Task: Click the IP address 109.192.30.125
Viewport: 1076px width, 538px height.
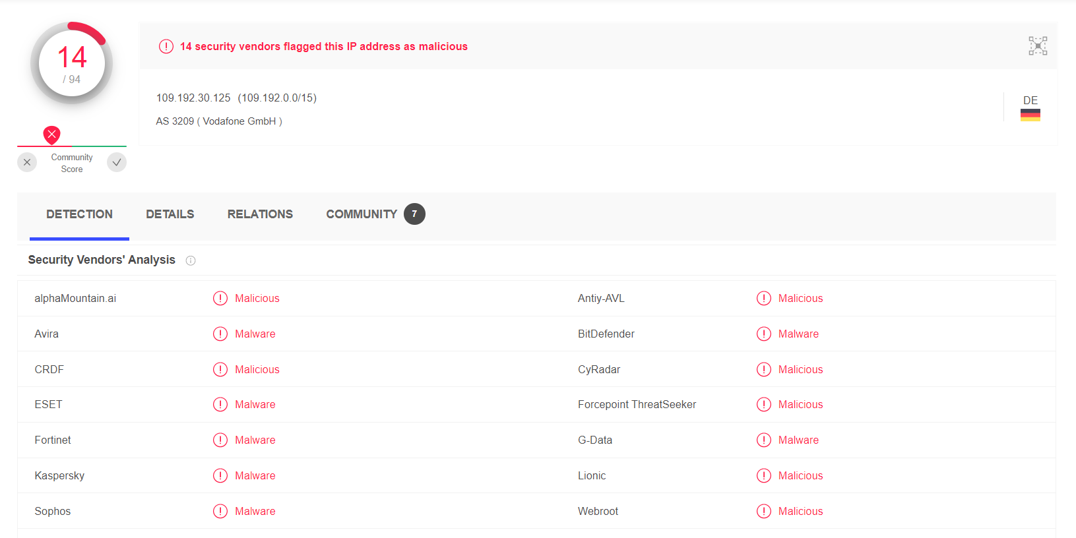Action: coord(193,98)
